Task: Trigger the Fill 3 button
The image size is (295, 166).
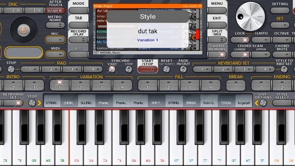Action: coord(189,85)
